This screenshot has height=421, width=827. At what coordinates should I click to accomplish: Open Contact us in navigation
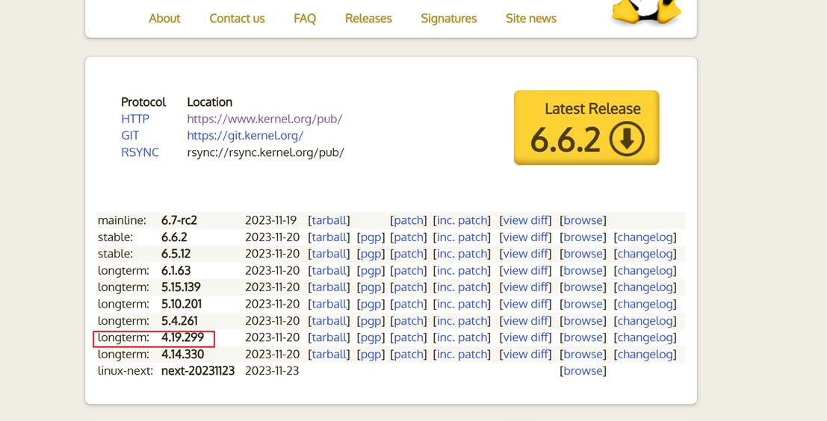tap(237, 19)
